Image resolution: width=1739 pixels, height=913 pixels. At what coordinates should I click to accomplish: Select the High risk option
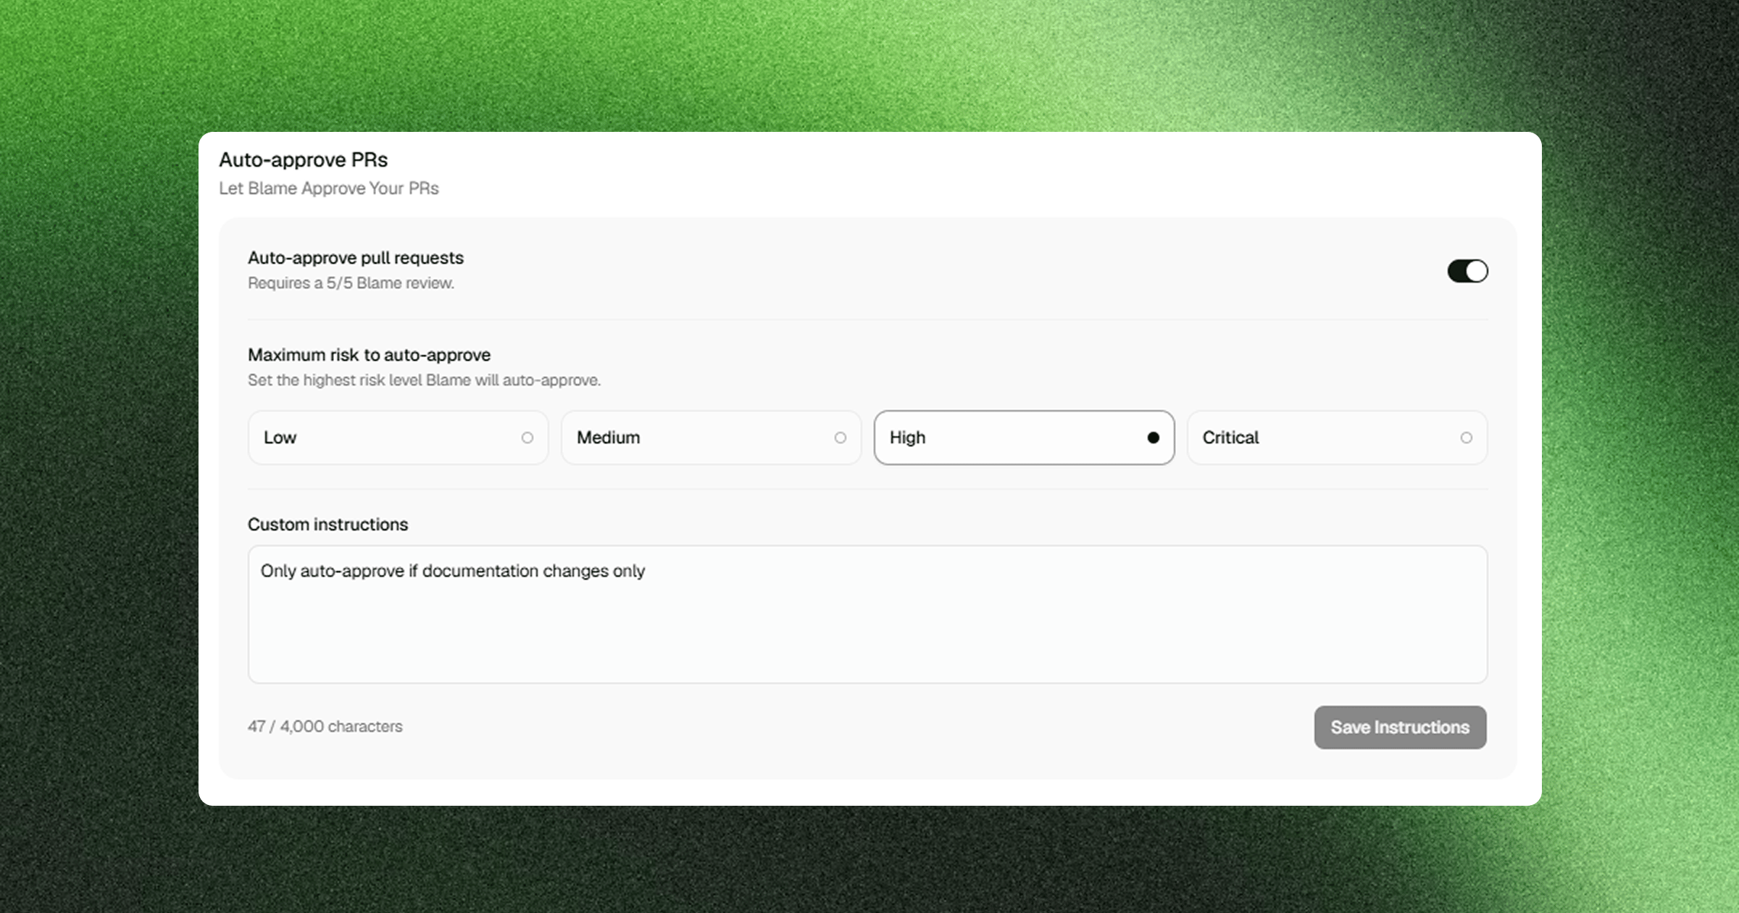point(1024,438)
